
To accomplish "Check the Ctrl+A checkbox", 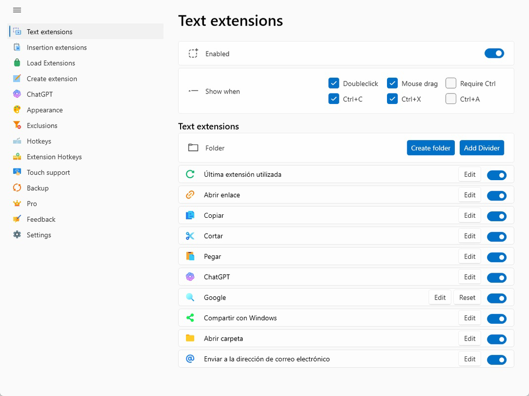I will [451, 99].
